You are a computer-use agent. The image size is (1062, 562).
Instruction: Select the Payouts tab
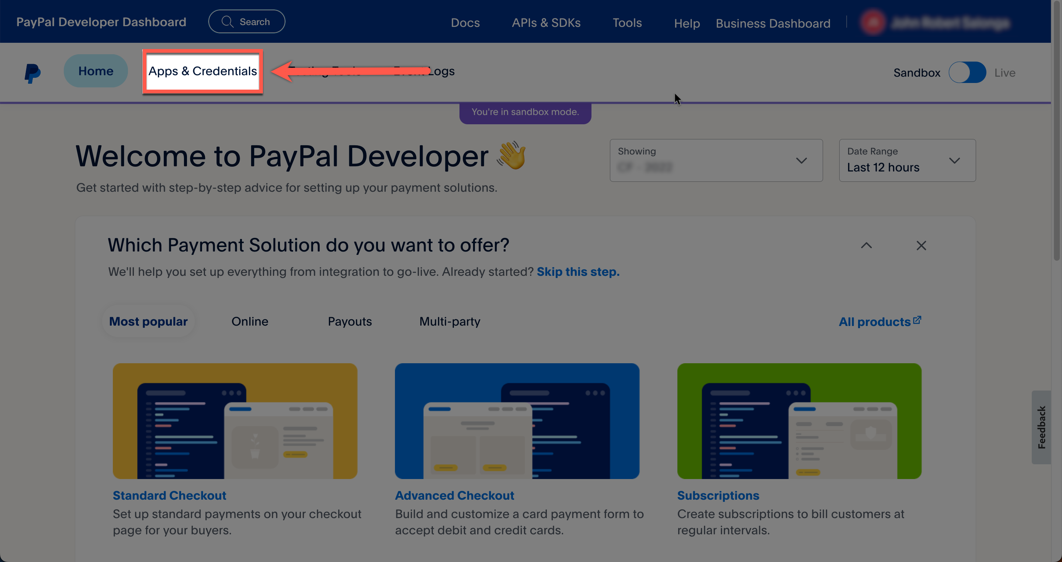(x=350, y=321)
